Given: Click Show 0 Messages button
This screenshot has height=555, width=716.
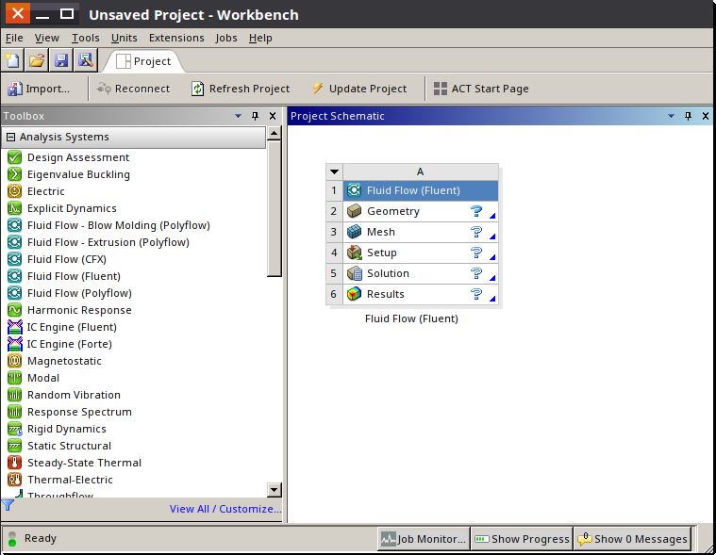Looking at the screenshot, I should click(632, 539).
